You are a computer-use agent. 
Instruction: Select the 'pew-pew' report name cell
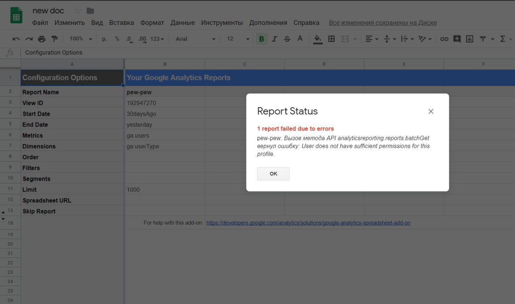point(165,92)
